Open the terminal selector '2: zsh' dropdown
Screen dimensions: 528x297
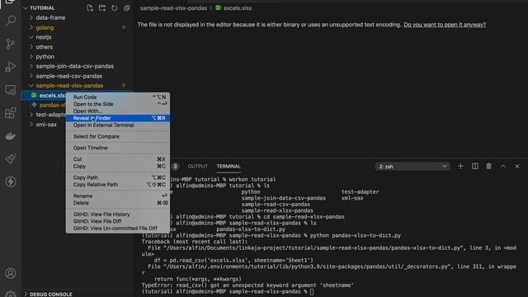[x=412, y=167]
